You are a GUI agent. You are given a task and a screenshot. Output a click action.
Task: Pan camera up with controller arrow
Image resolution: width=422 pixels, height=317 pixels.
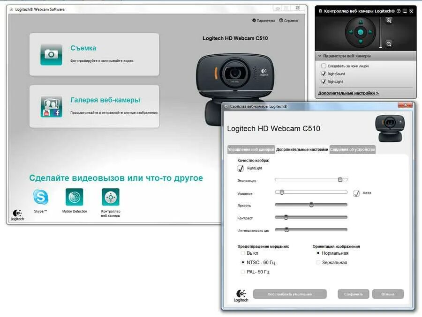click(361, 22)
